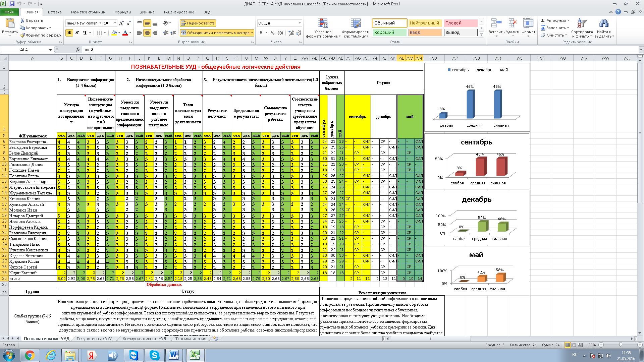
Task: Toggle center horizontal alignment
Action: pyautogui.click(x=147, y=33)
